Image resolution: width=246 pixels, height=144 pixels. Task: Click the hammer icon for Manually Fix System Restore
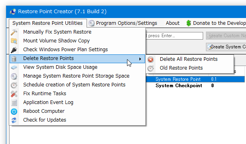(x=14, y=32)
